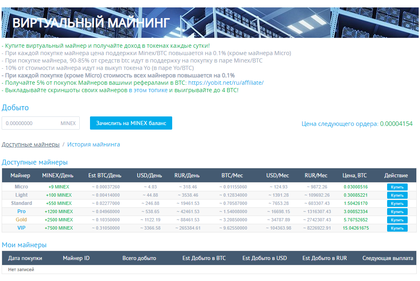The width and height of the screenshot is (420, 281).
Task: Click the "Добыто" section heading
Action: [x=15, y=107]
